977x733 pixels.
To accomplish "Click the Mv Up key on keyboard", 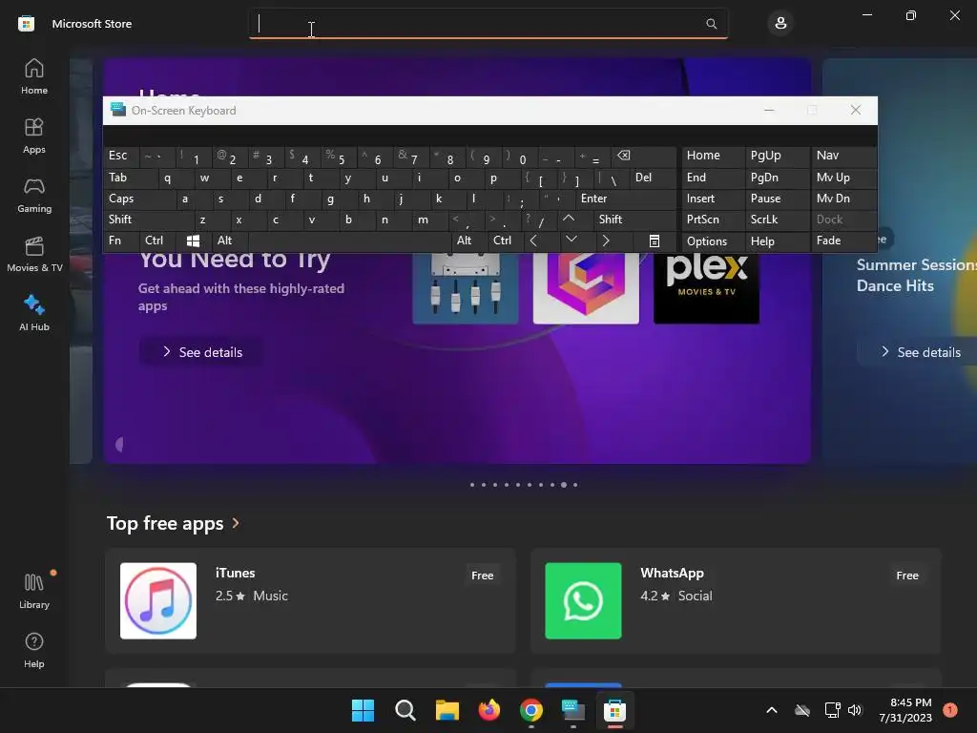I will pos(843,178).
